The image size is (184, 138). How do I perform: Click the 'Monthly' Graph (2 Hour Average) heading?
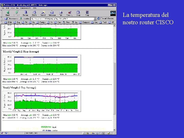[21, 52]
